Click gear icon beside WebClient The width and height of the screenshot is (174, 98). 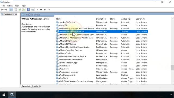(57, 78)
